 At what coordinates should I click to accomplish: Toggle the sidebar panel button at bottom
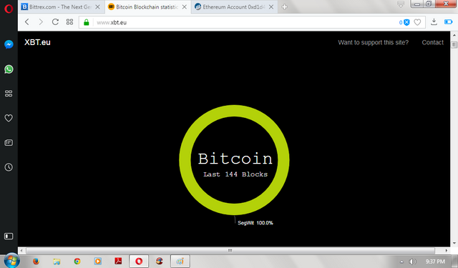[9, 236]
